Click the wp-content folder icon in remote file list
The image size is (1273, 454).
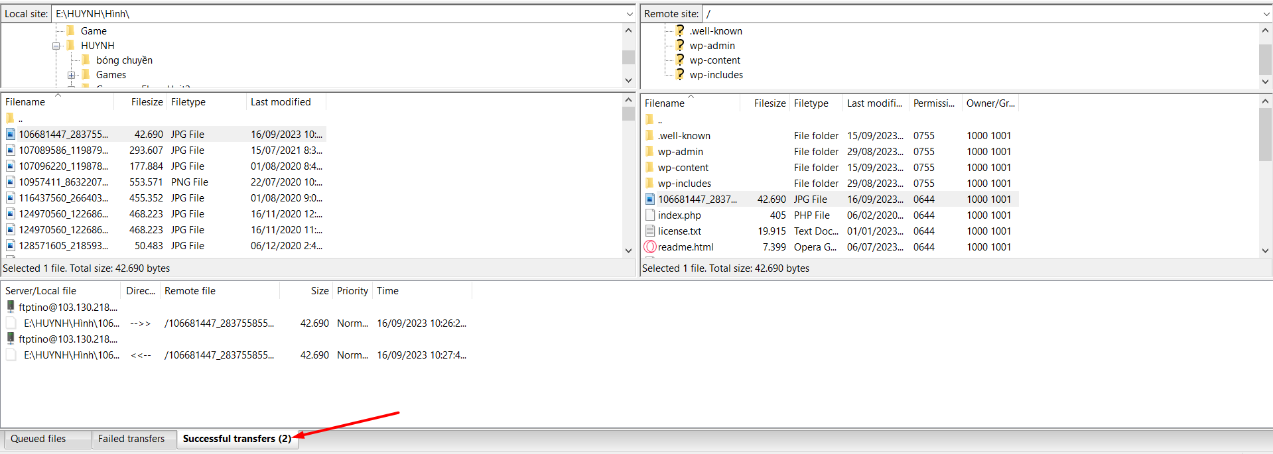click(x=650, y=168)
